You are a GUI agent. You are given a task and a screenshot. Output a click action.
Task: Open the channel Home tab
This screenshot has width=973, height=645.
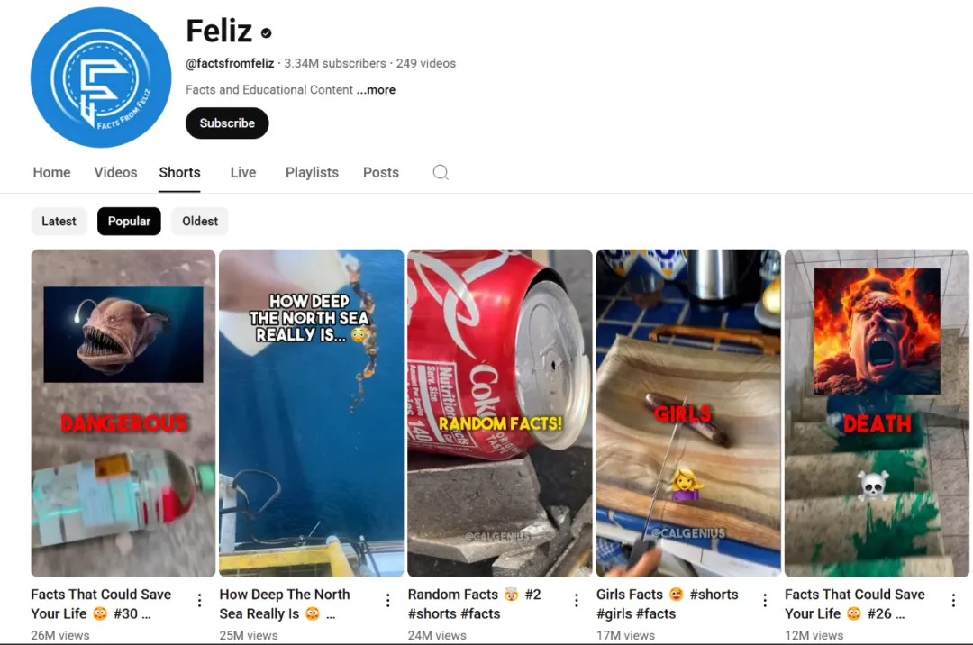[51, 172]
